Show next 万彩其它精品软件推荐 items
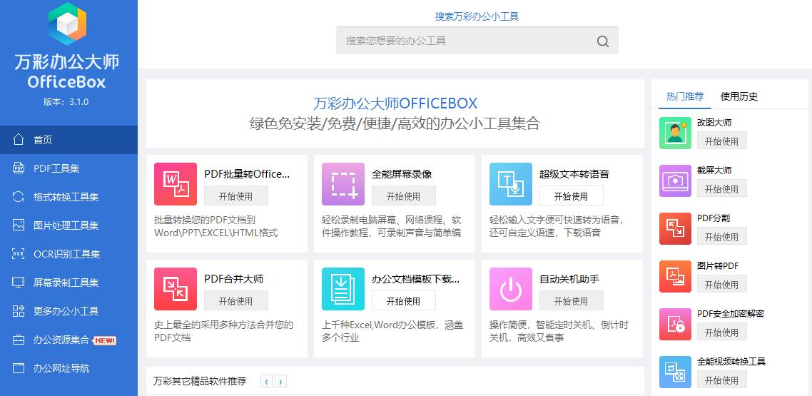This screenshot has width=812, height=396. coord(280,382)
